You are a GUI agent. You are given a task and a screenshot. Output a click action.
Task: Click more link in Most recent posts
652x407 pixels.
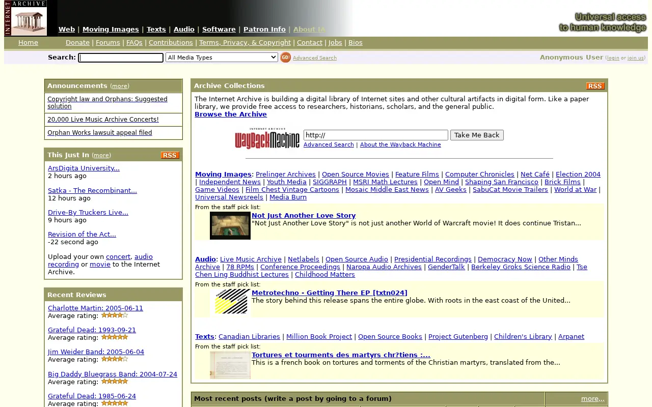(593, 399)
